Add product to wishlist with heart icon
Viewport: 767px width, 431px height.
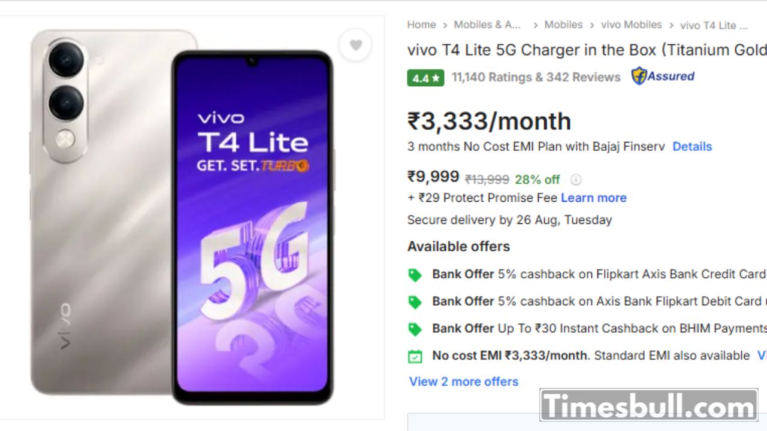coord(356,45)
